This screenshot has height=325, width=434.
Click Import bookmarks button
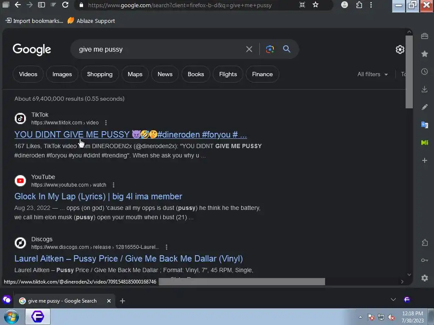(x=34, y=21)
